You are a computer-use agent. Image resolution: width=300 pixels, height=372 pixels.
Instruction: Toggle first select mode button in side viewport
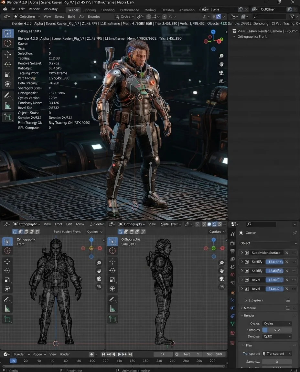pyautogui.click(x=121, y=232)
